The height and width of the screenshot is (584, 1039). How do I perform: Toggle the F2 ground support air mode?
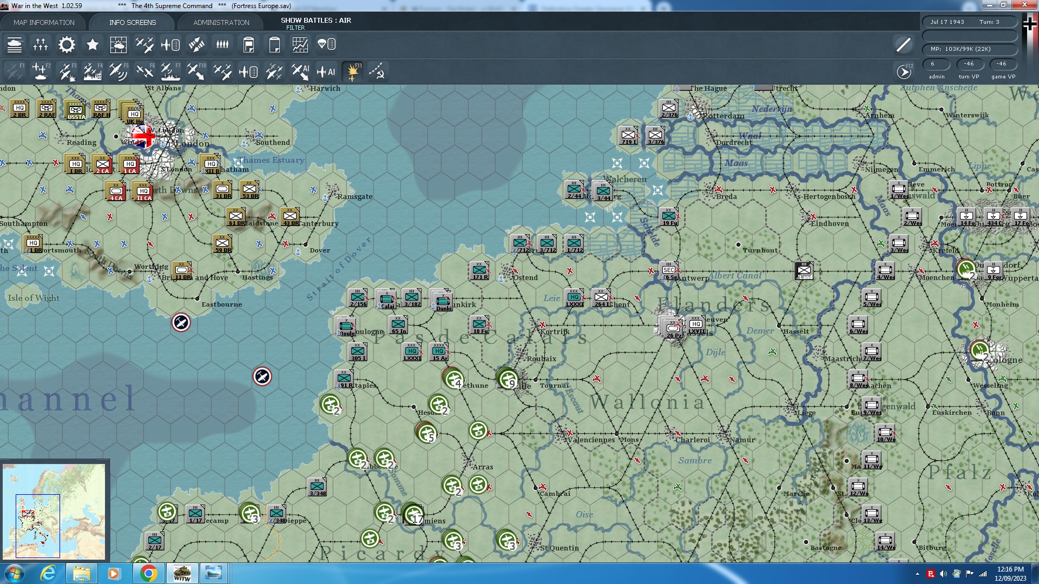41,71
